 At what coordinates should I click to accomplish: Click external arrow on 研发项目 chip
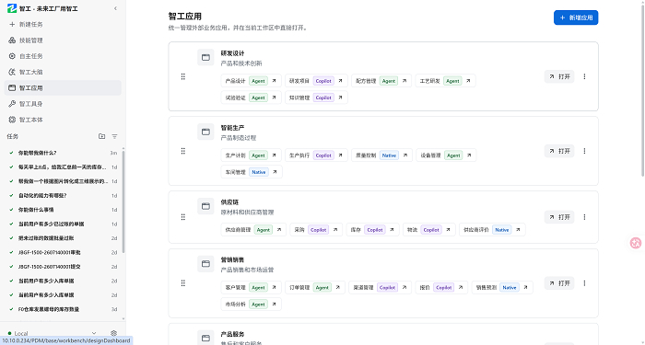(x=340, y=81)
